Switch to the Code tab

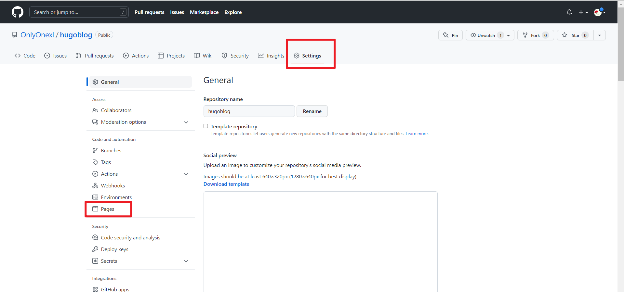pos(25,56)
